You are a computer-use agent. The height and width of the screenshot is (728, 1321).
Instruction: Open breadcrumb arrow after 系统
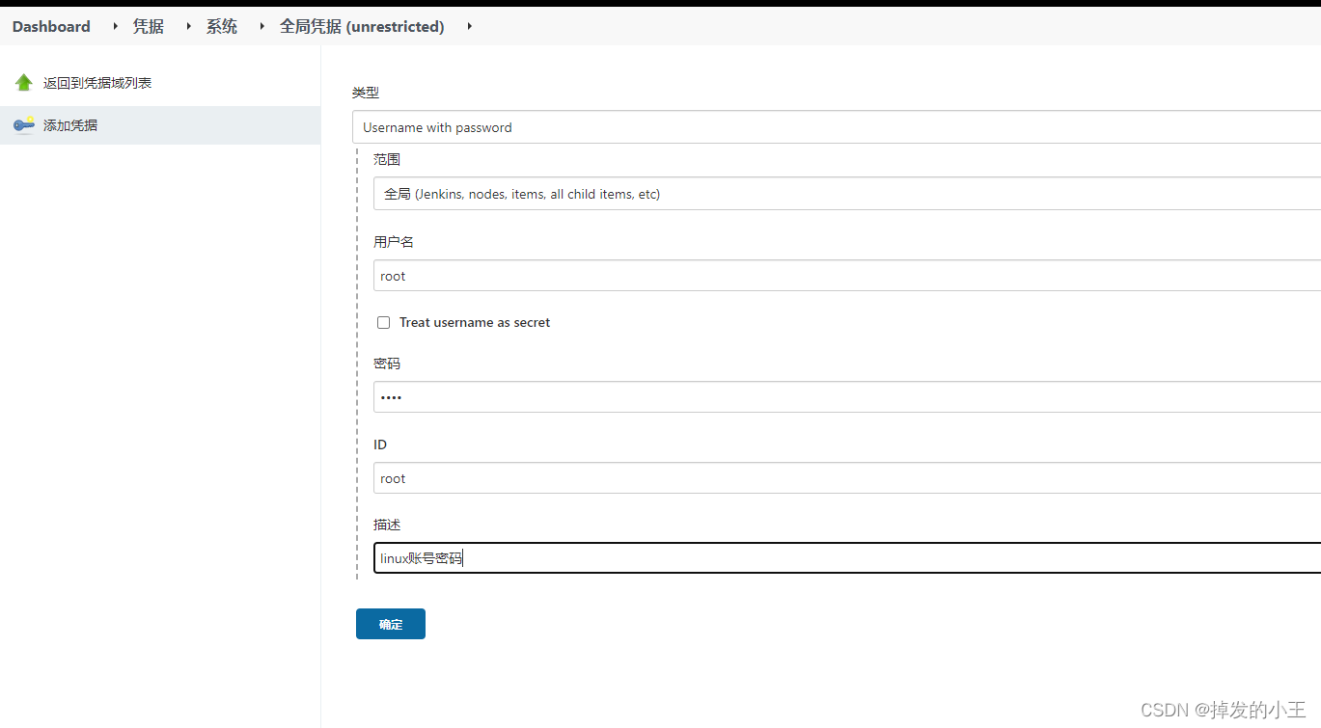(x=261, y=26)
